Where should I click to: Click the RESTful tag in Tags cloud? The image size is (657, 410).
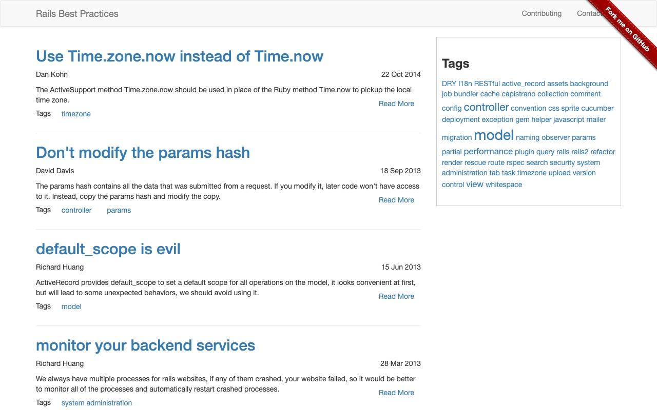point(487,84)
